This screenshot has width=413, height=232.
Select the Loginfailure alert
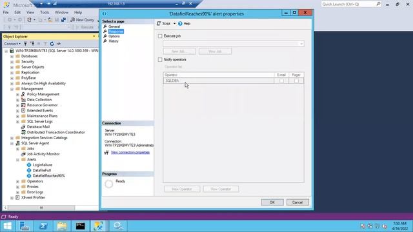pyautogui.click(x=42, y=165)
